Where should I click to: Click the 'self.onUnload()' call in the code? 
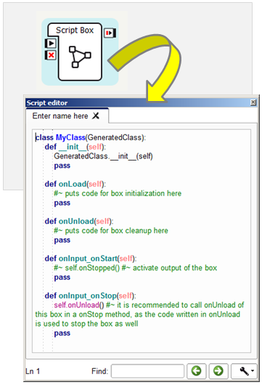click(79, 305)
